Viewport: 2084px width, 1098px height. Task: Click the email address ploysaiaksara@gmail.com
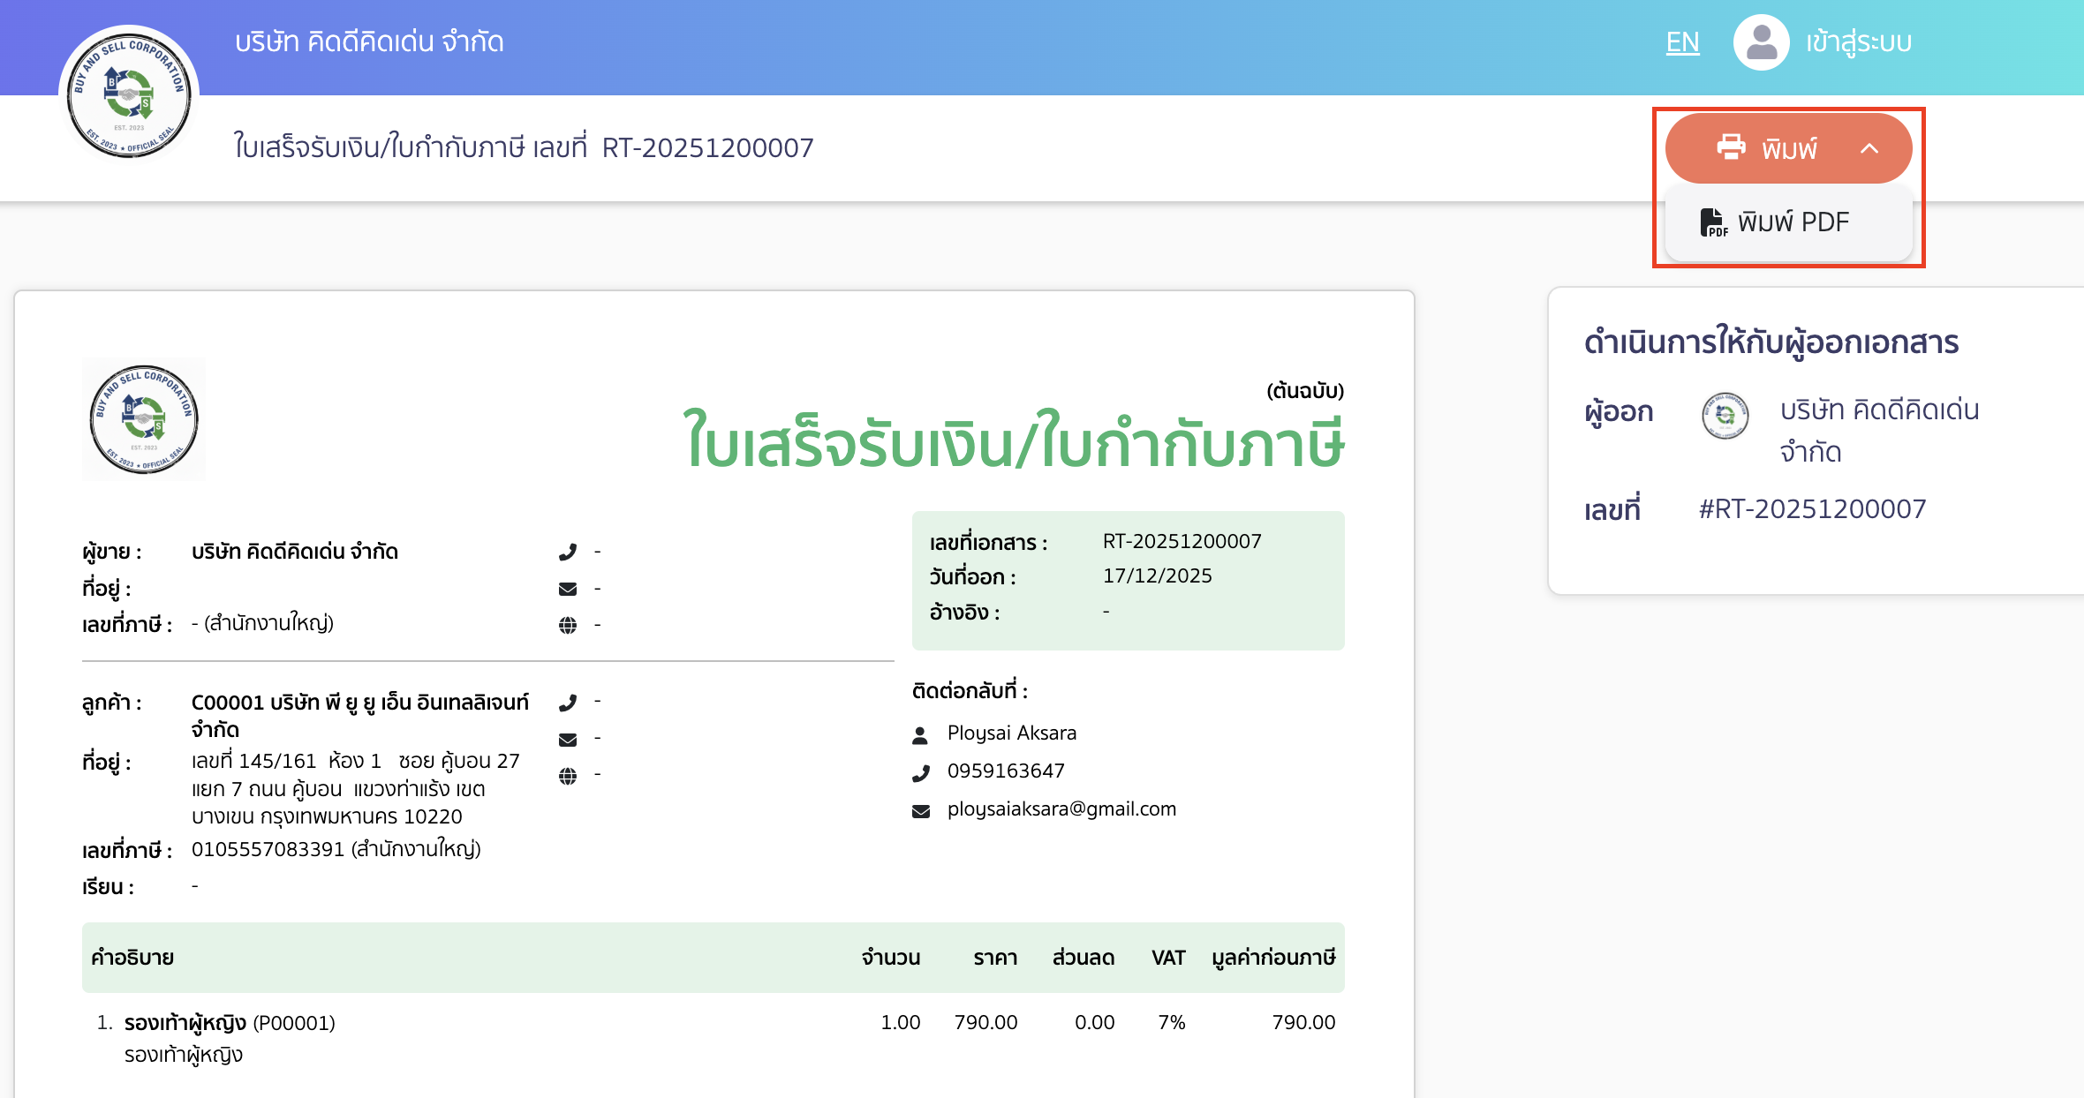tap(1061, 808)
